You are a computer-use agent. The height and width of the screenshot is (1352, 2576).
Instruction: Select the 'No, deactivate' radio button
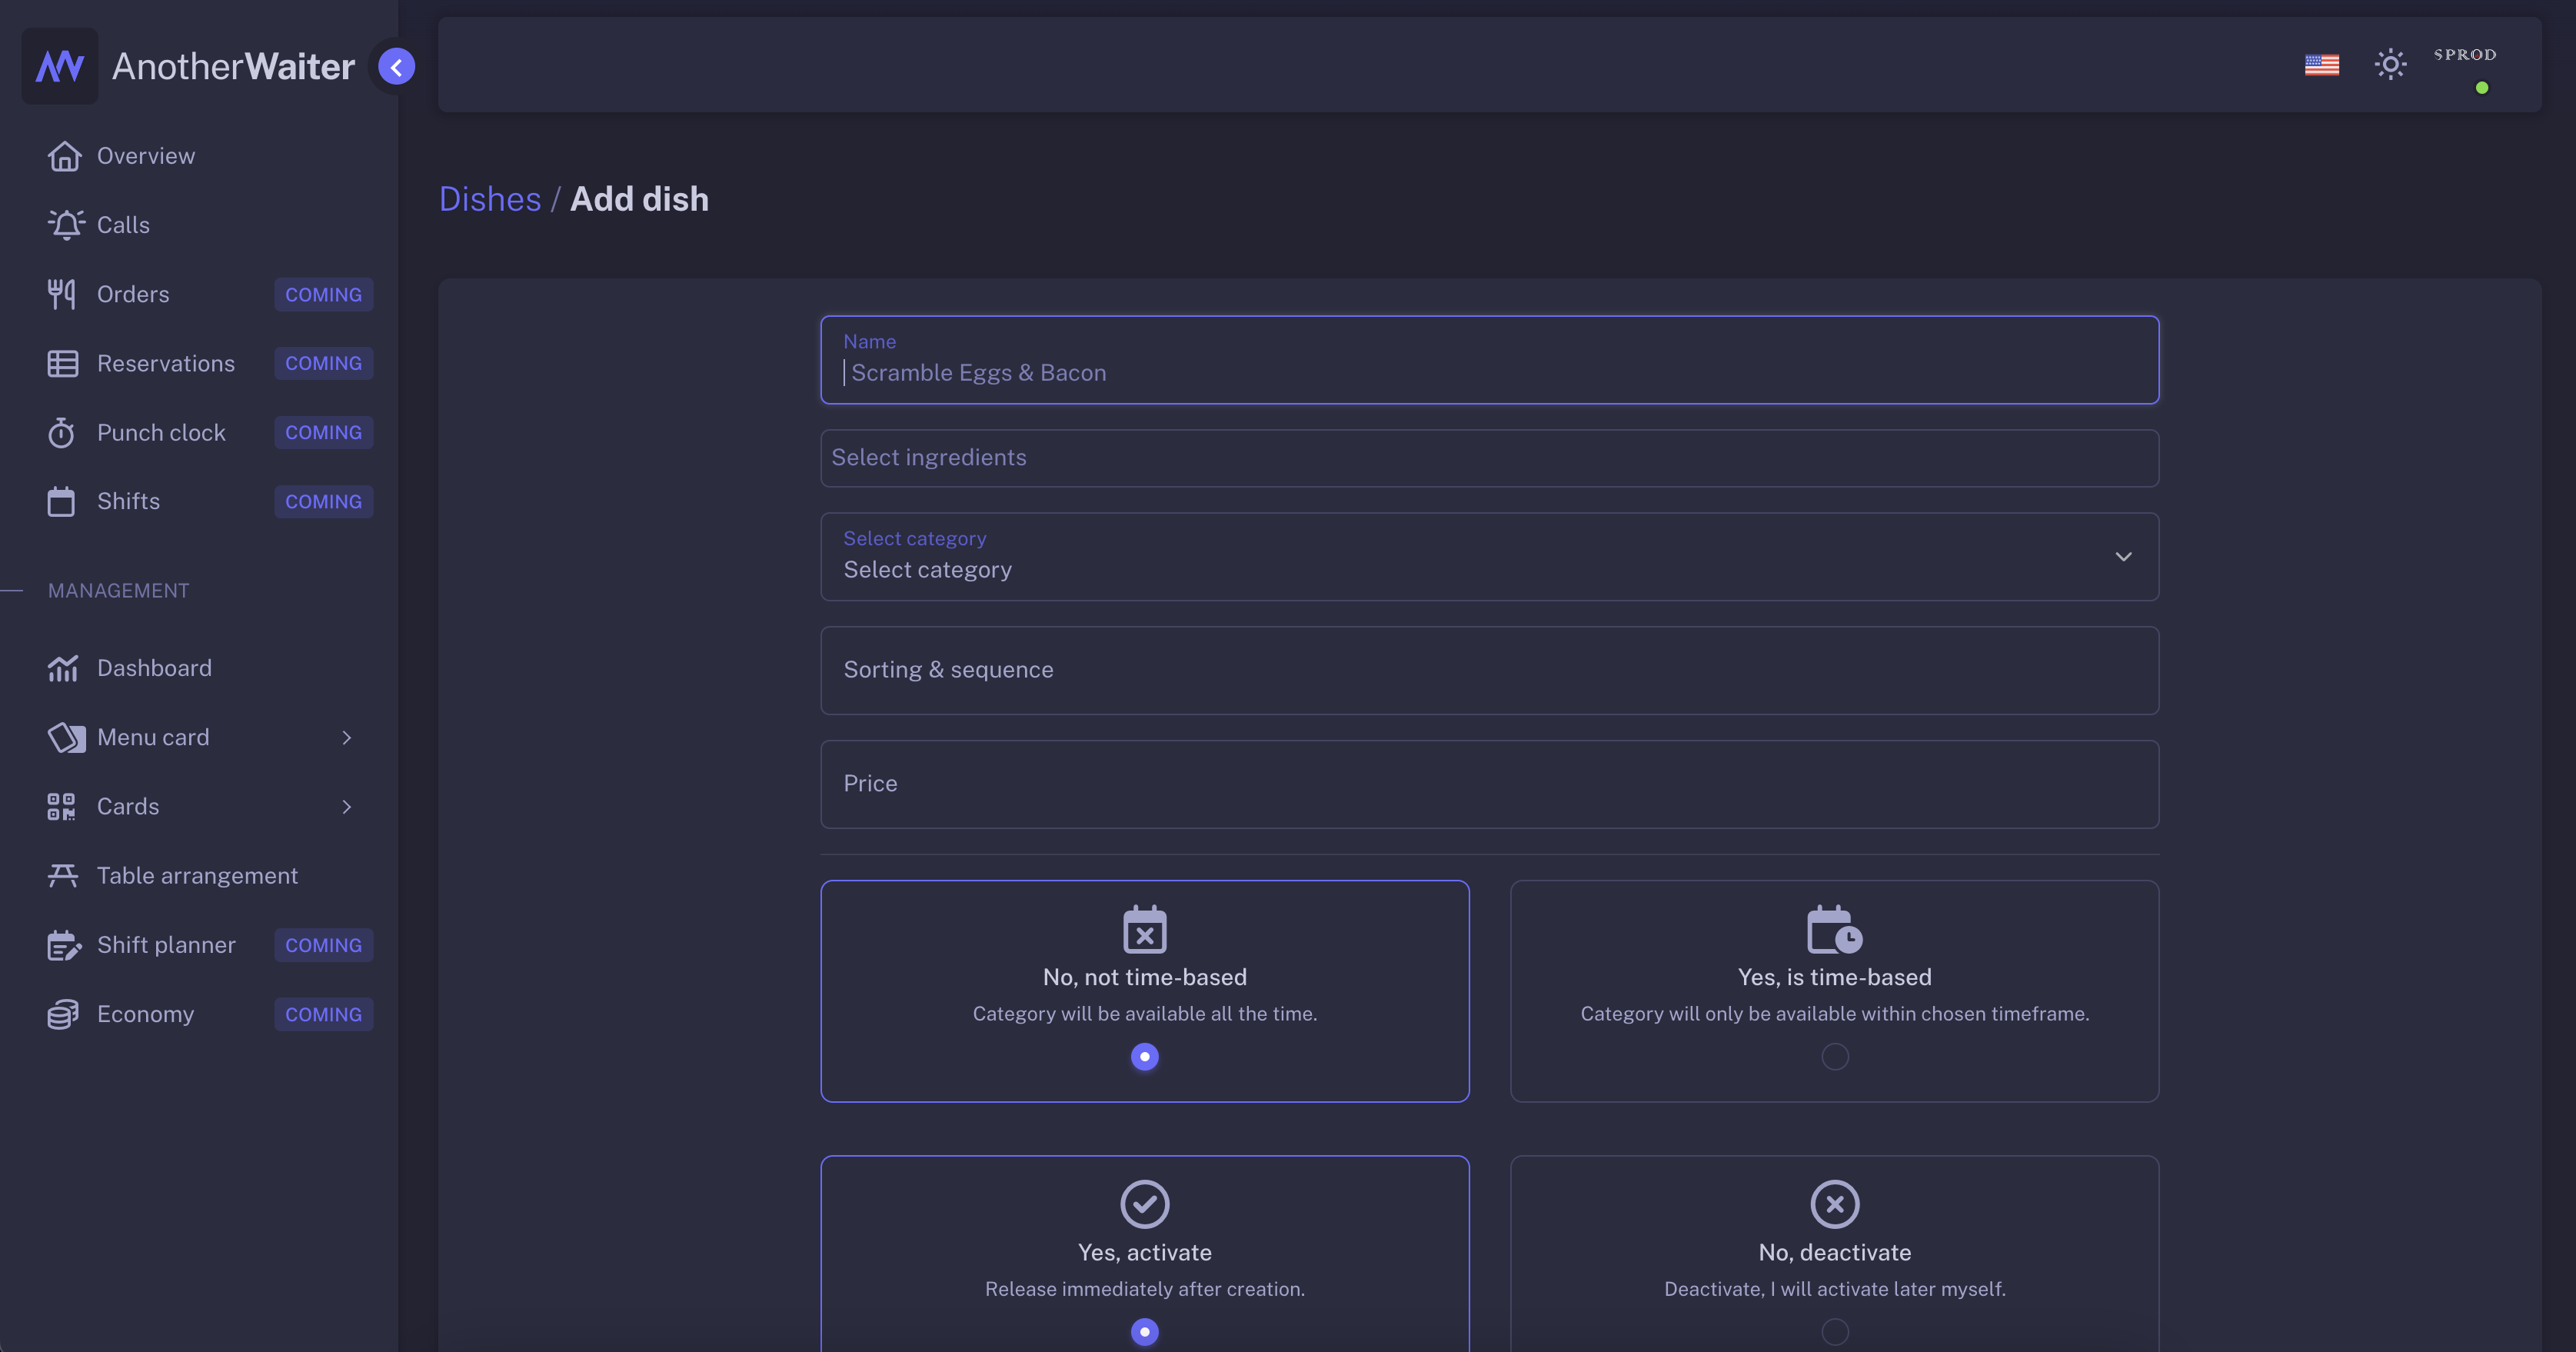coord(1835,1332)
